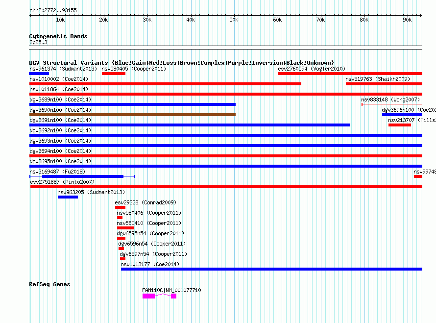This screenshot has width=436, height=323.
Task: Click nsv3169487 (Fu2018) variant label
Action: (x=57, y=172)
